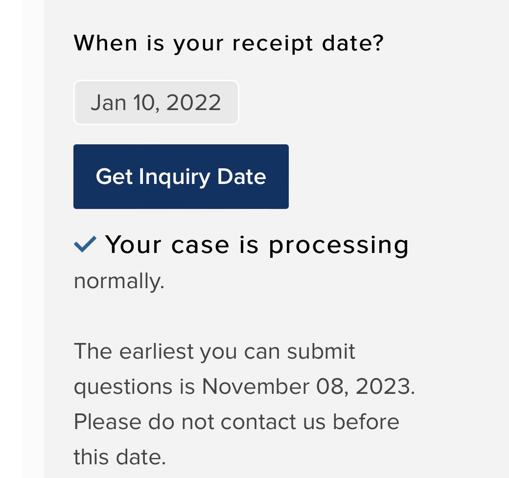The height and width of the screenshot is (478, 509).
Task: Click the 'this date.' closing text
Action: point(120,457)
